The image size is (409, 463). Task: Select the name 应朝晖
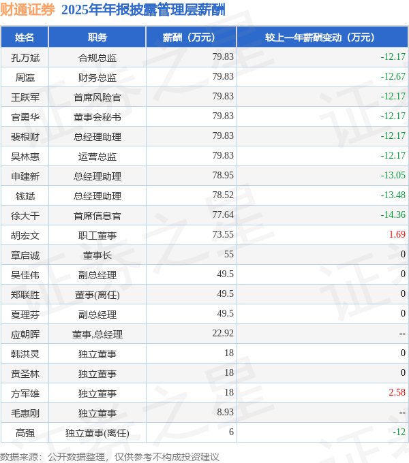(x=25, y=334)
